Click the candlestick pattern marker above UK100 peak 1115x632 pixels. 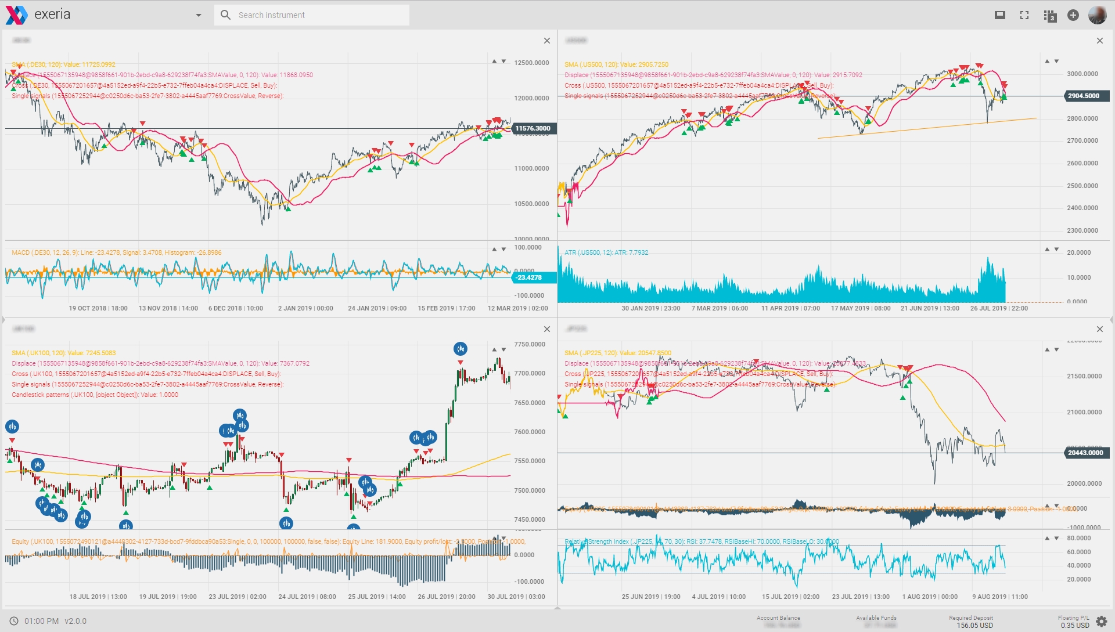pos(461,349)
